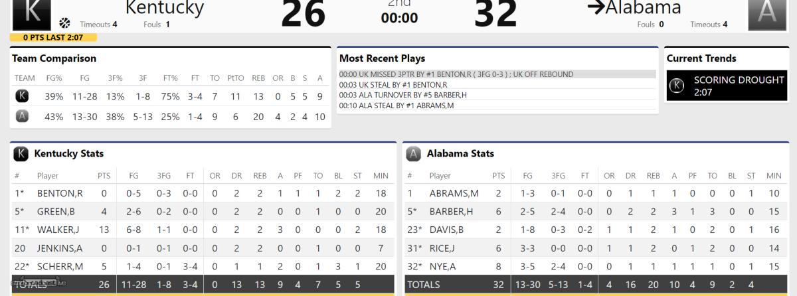Click the Kentucky K logo tile
The width and height of the screenshot is (797, 296).
(32, 14)
